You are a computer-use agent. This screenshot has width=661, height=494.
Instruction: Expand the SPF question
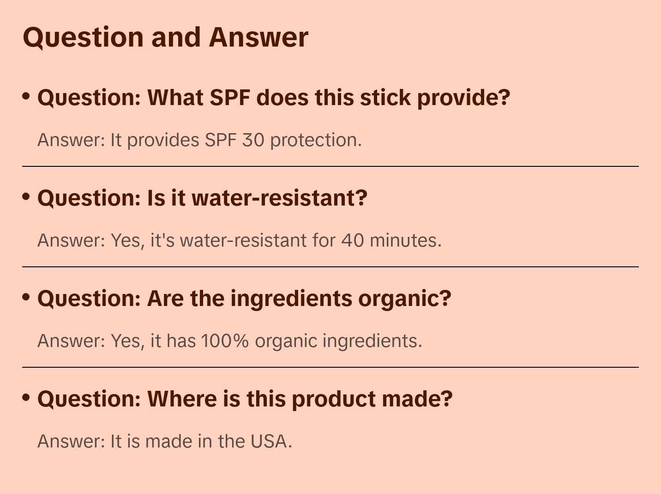coord(273,98)
